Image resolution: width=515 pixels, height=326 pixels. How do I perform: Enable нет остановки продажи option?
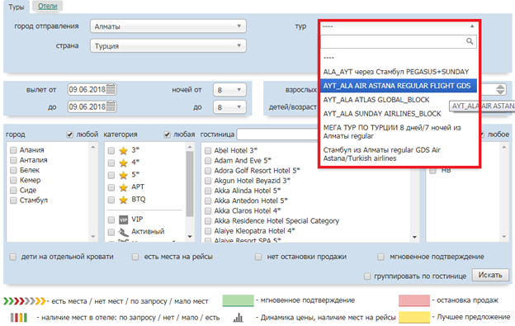tap(258, 257)
